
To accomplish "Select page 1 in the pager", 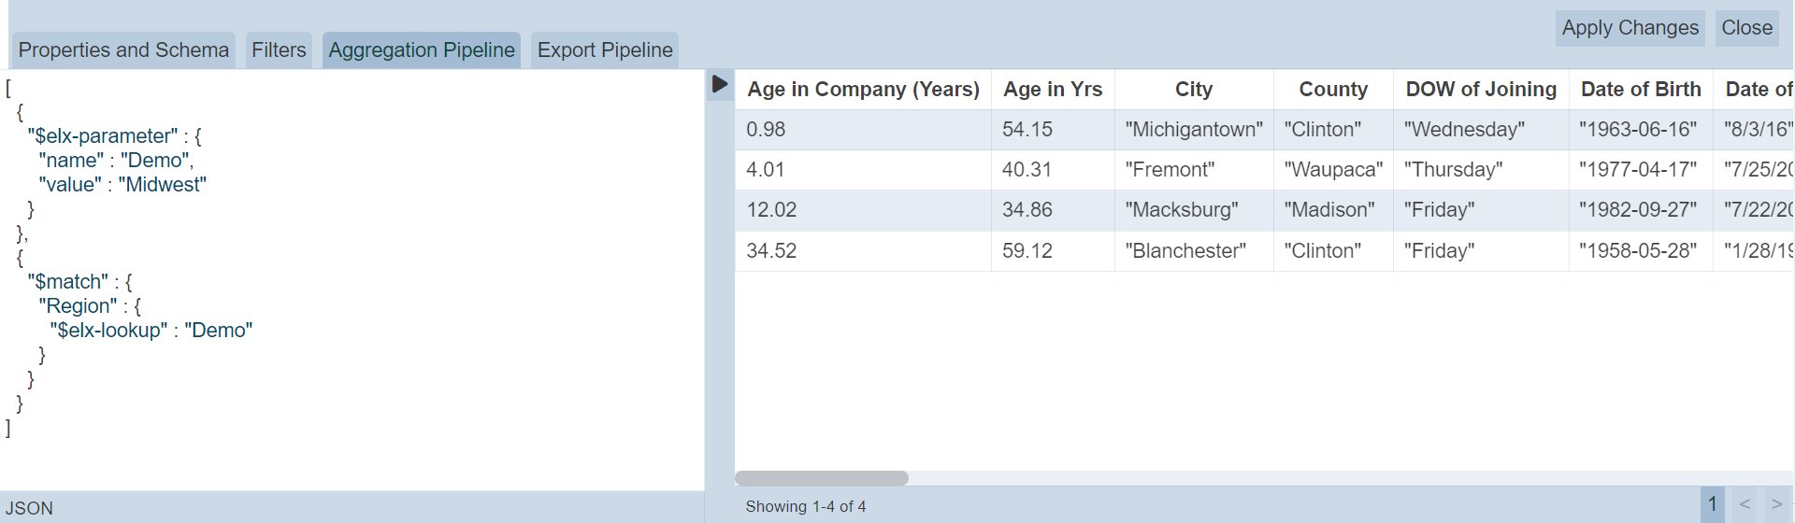I will (1713, 504).
